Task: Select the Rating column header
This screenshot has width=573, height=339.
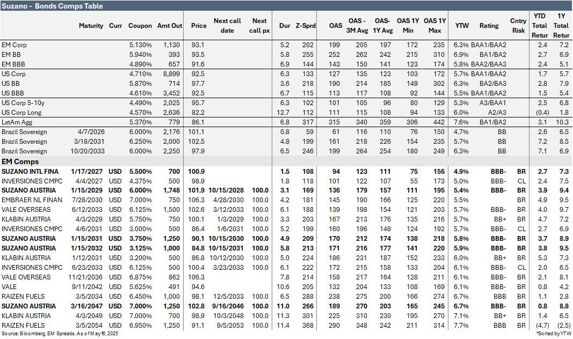Action: click(x=489, y=26)
